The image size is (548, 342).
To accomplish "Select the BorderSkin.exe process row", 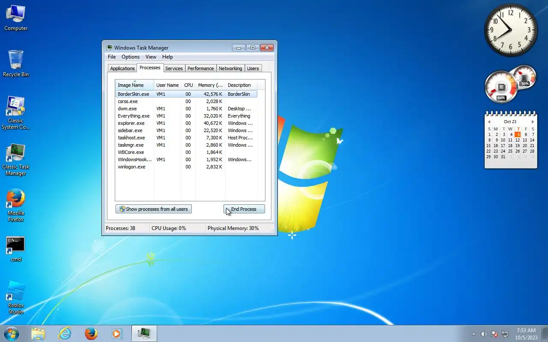I will pos(186,94).
